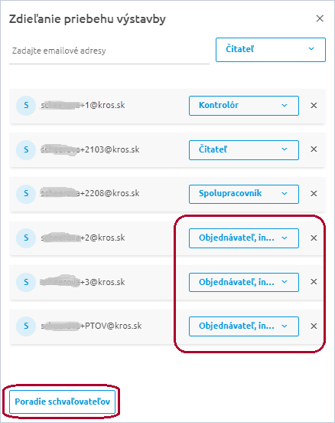Screen dimensions: 335x423
Task: Remove the +PTOV@kros.sk user row
Action: pos(314,326)
